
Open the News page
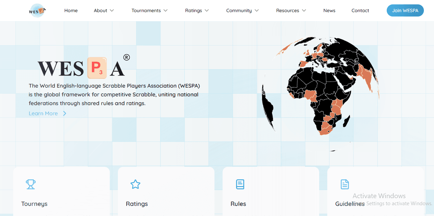(x=329, y=11)
